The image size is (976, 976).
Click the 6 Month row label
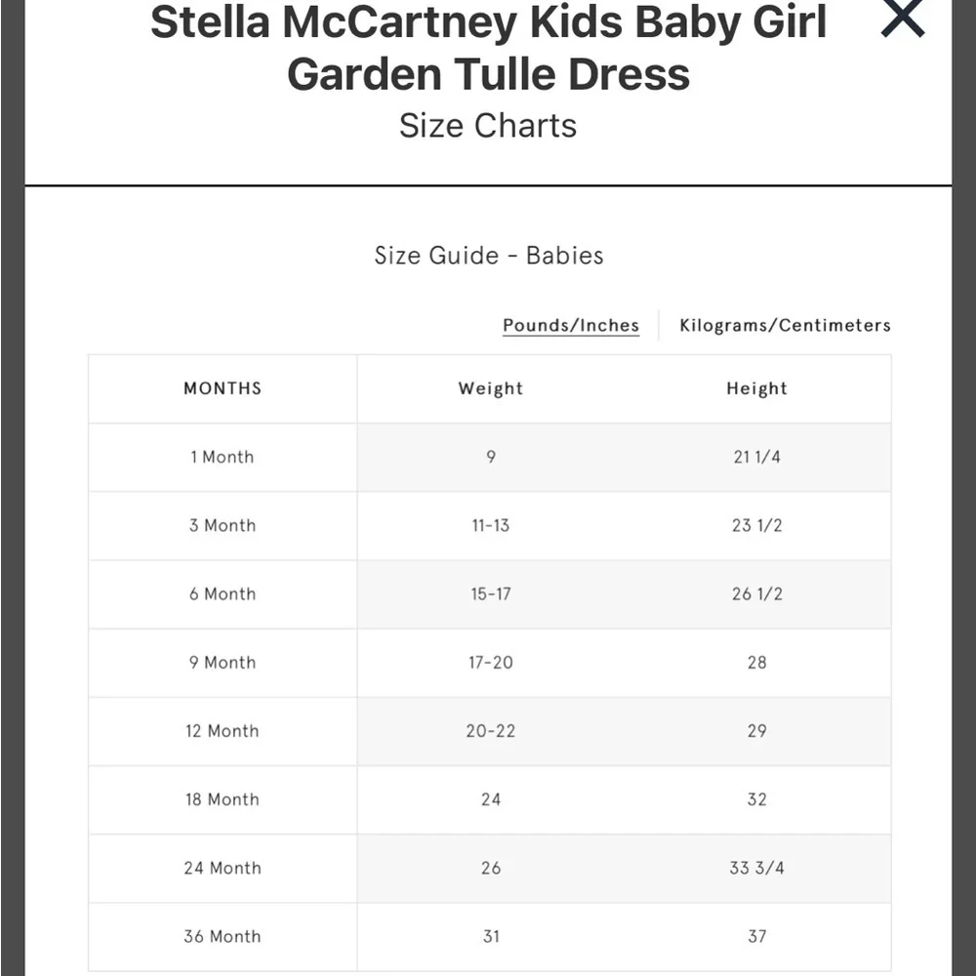222,593
